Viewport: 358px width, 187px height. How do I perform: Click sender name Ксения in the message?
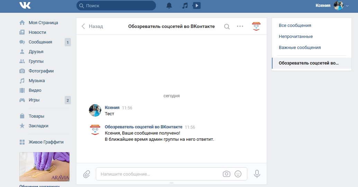[112, 108]
